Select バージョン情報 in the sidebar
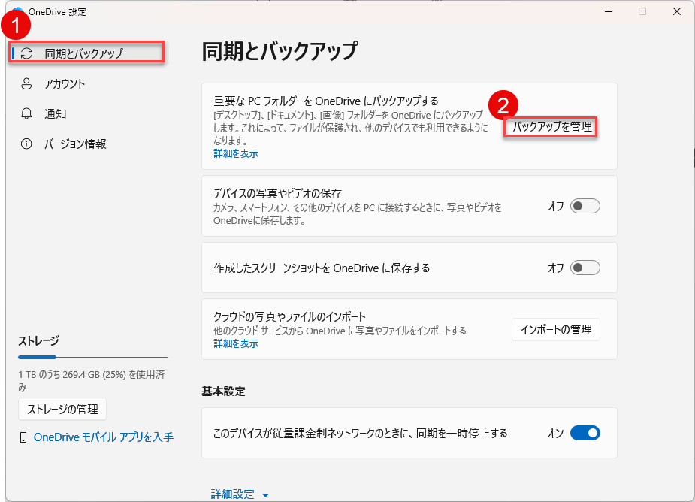Image resolution: width=695 pixels, height=502 pixels. pos(75,144)
